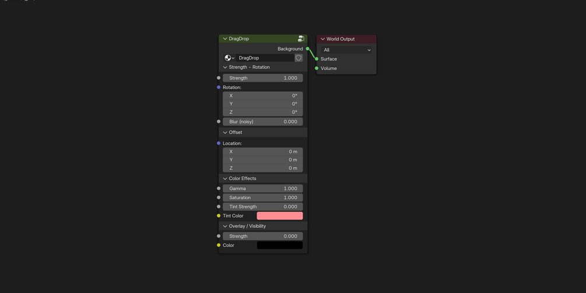
Task: Open the All target dropdown in World Output
Action: 346,50
